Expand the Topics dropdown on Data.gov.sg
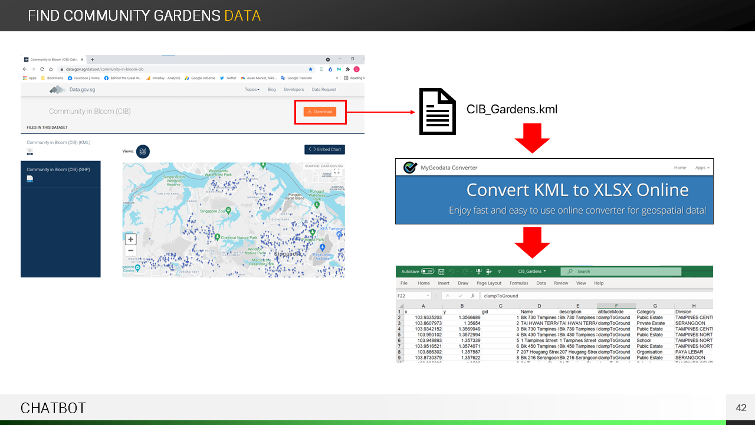Screen dimensions: 755x425 coord(252,90)
